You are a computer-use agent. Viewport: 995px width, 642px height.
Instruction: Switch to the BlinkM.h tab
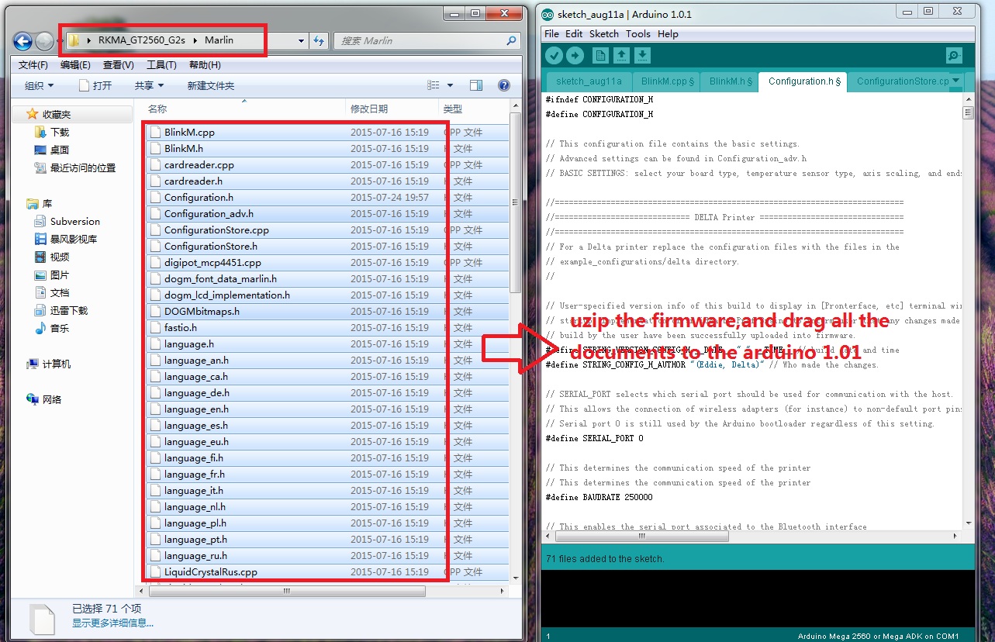[730, 81]
